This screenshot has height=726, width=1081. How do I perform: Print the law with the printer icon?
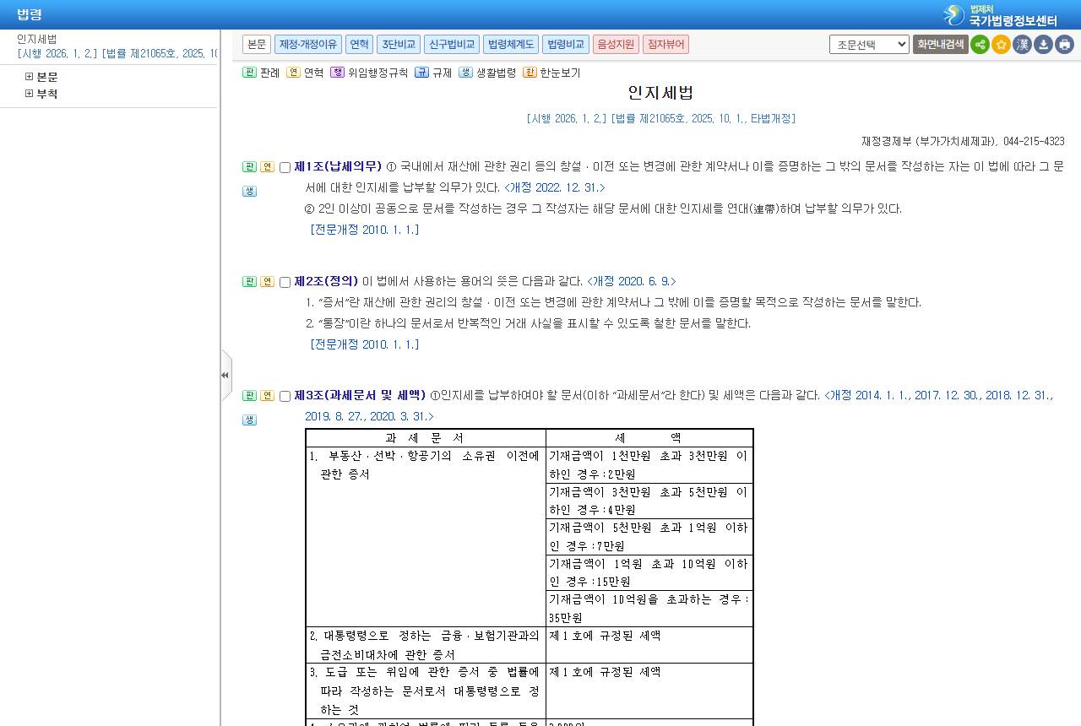1064,45
